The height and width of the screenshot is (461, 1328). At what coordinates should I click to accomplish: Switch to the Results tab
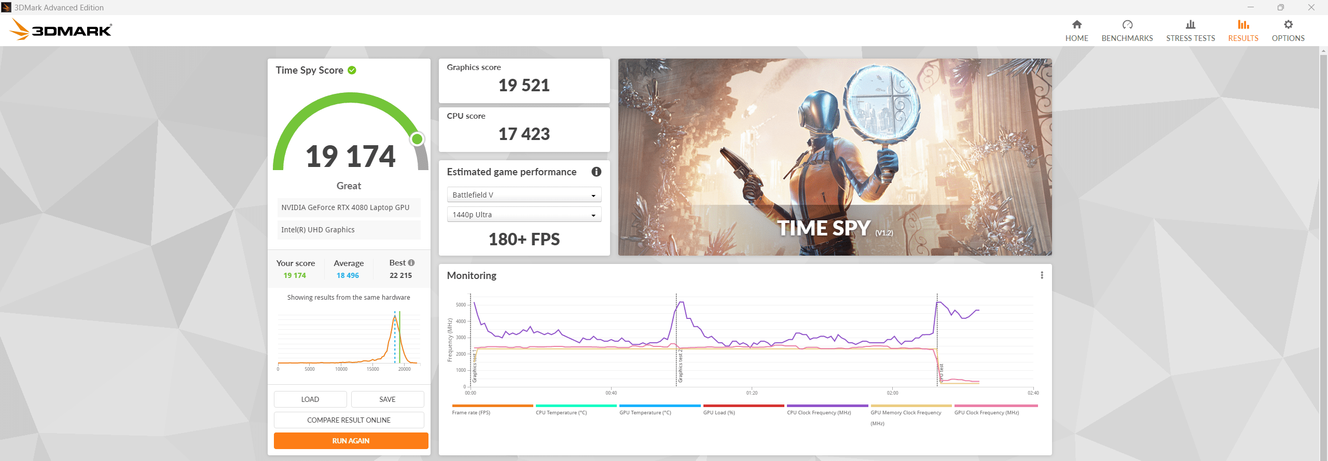(x=1243, y=31)
